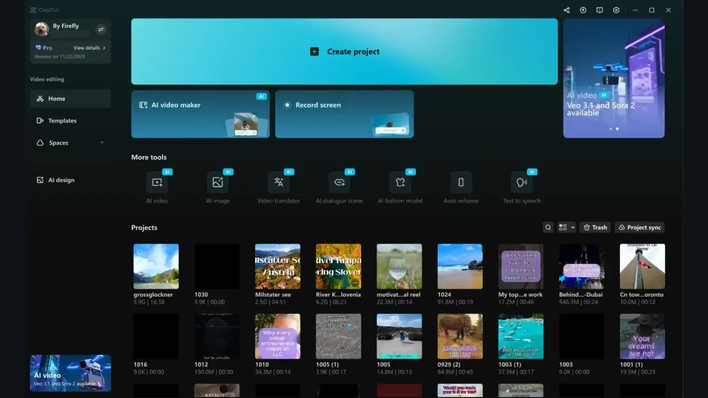708x398 pixels.
Task: Go to AI design
Action: (x=61, y=180)
